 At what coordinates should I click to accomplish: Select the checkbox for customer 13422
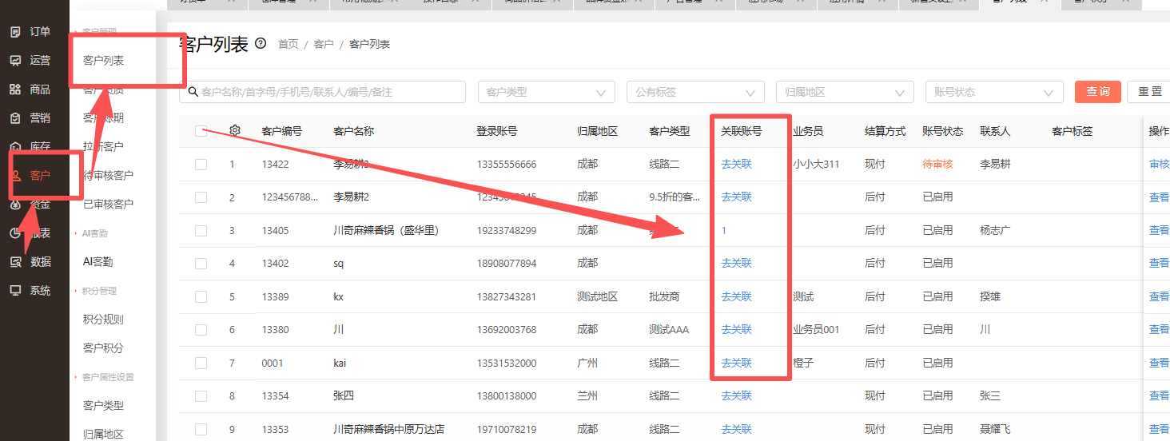pos(201,165)
